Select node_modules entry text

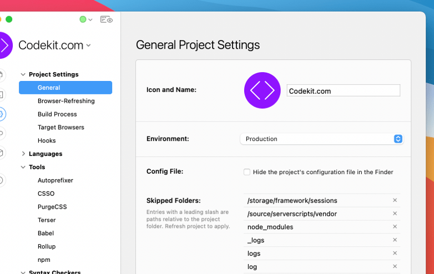click(x=270, y=227)
